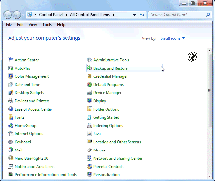
Task: Click the Notification Area Icons icon
Action: tap(11, 166)
